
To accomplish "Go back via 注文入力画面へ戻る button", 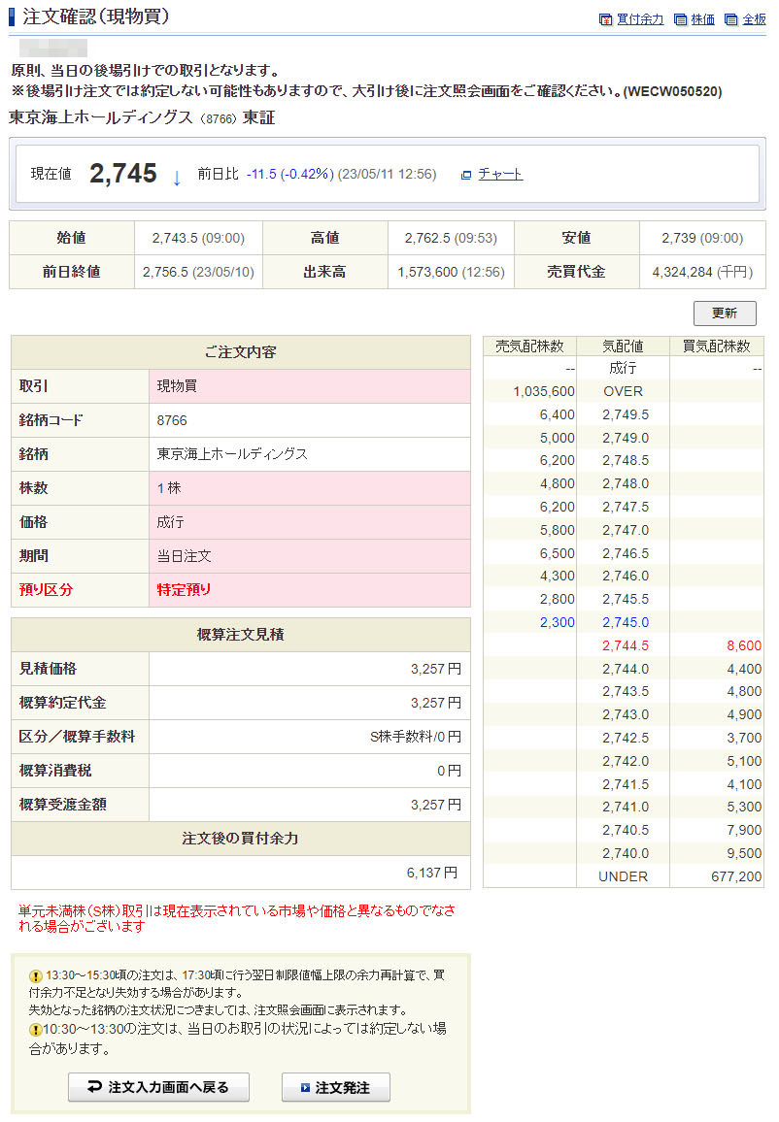I will point(158,1087).
